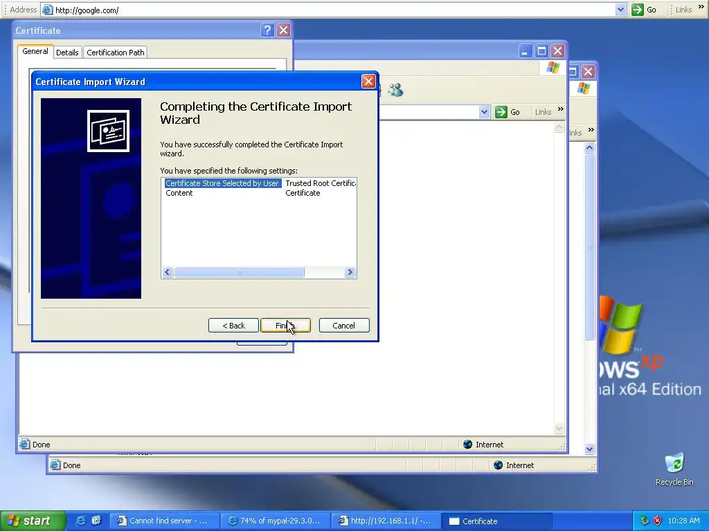This screenshot has height=531, width=709.
Task: Click Internet zone icon in middle status bar
Action: 468,445
